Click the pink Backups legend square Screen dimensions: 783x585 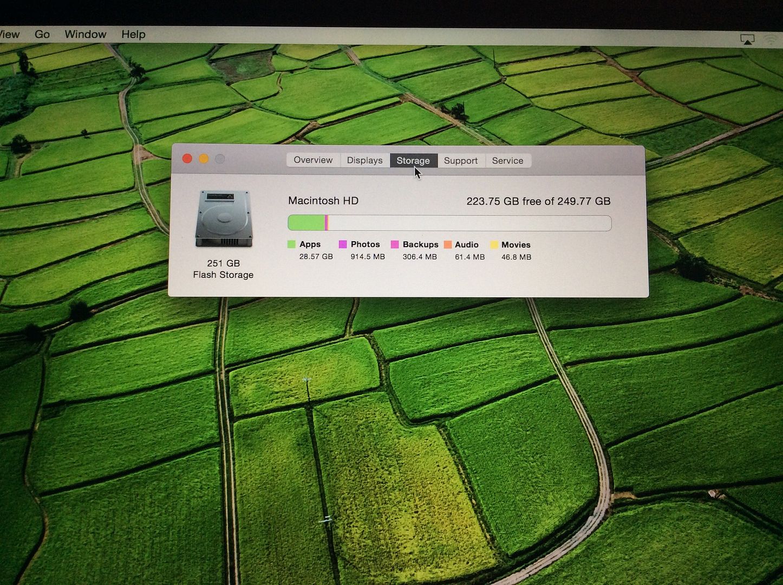pyautogui.click(x=395, y=245)
